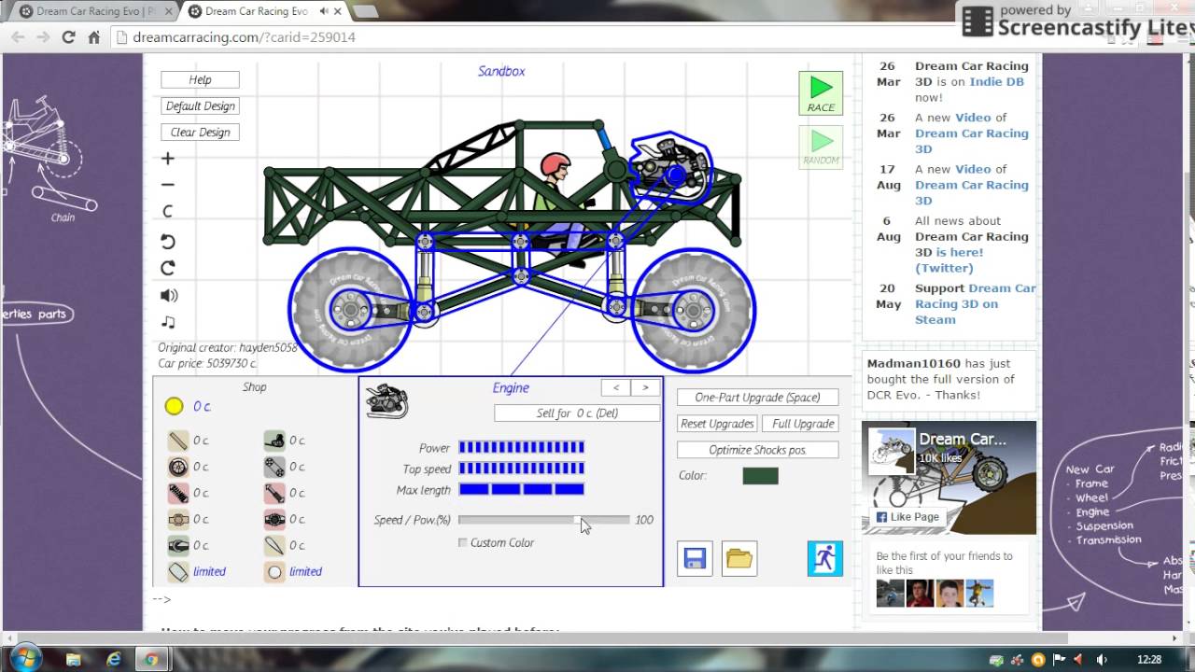
Task: Open Internet Explorer from taskbar
Action: point(114,659)
